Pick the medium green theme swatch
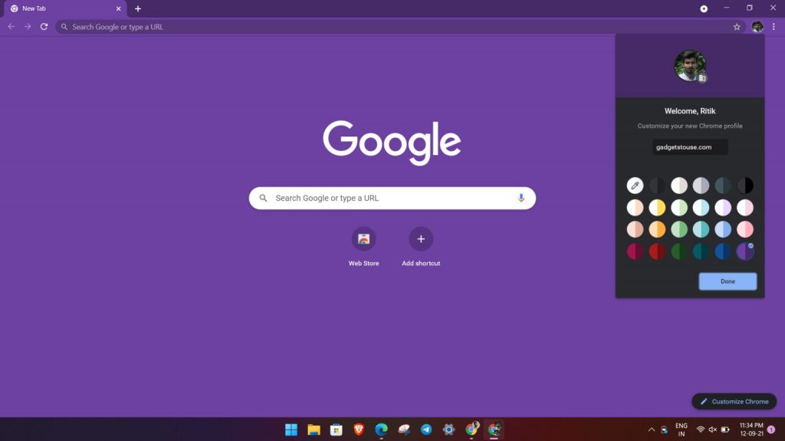 click(x=679, y=229)
